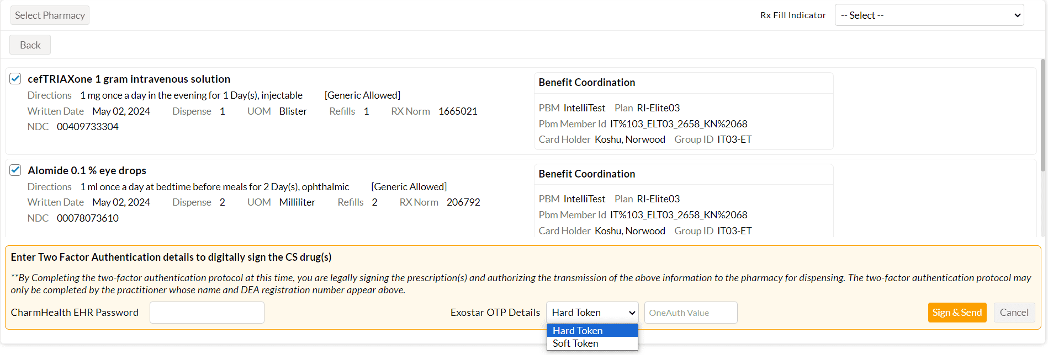Image resolution: width=1048 pixels, height=355 pixels.
Task: Click the Benefit Coordination heading for Alomide
Action: 586,174
